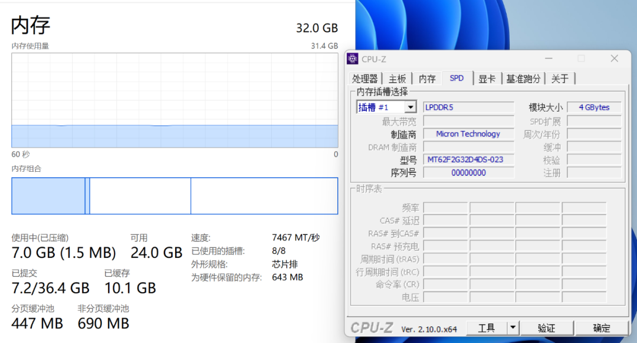
Task: Click the 10.1 GB cached value
Action: [x=130, y=288]
